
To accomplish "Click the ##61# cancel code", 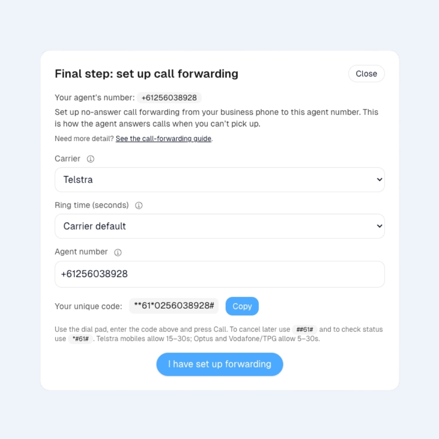I will point(305,330).
